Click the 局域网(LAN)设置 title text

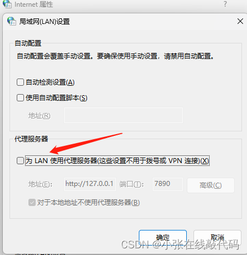pos(45,22)
